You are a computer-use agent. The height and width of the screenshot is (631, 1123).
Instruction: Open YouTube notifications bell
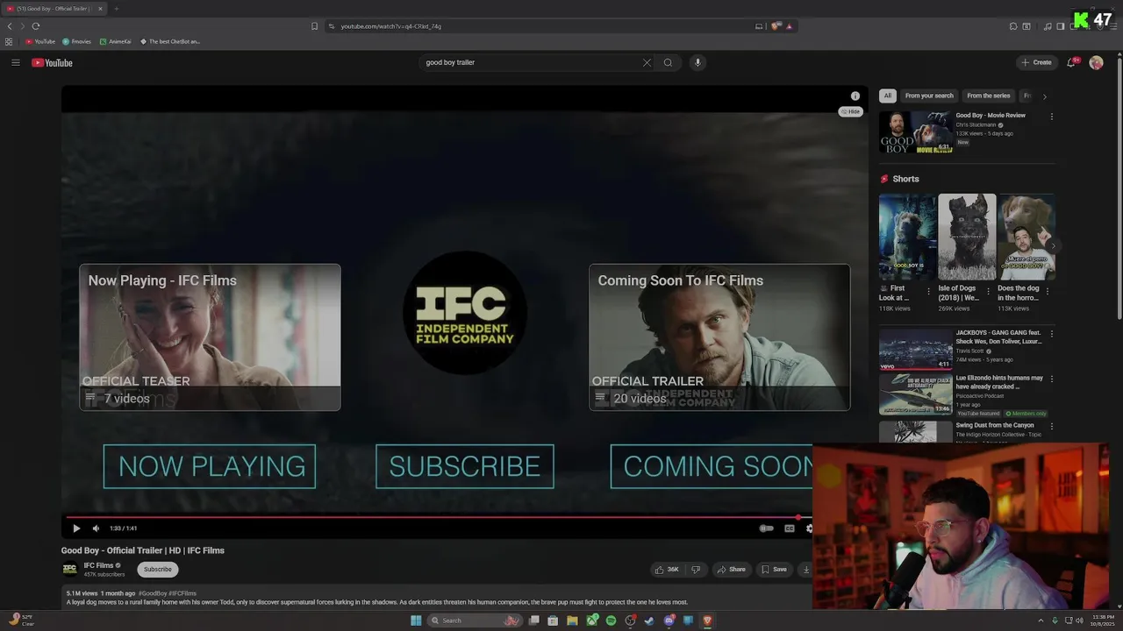pyautogui.click(x=1071, y=62)
